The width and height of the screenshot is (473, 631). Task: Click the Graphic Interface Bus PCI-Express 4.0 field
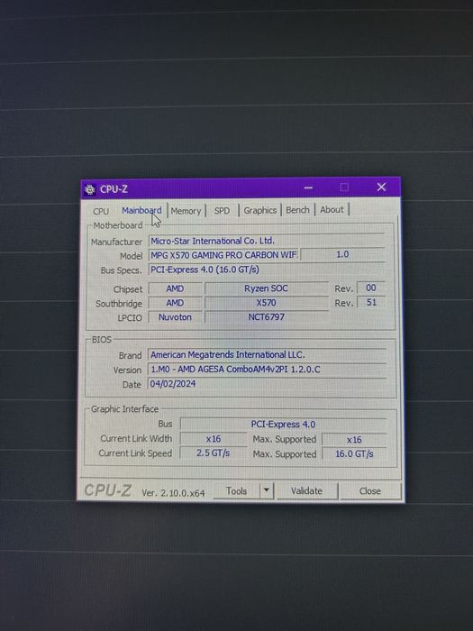283,425
